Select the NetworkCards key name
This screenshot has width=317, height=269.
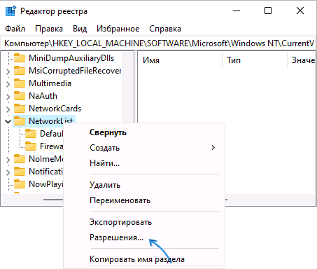pyautogui.click(x=55, y=109)
